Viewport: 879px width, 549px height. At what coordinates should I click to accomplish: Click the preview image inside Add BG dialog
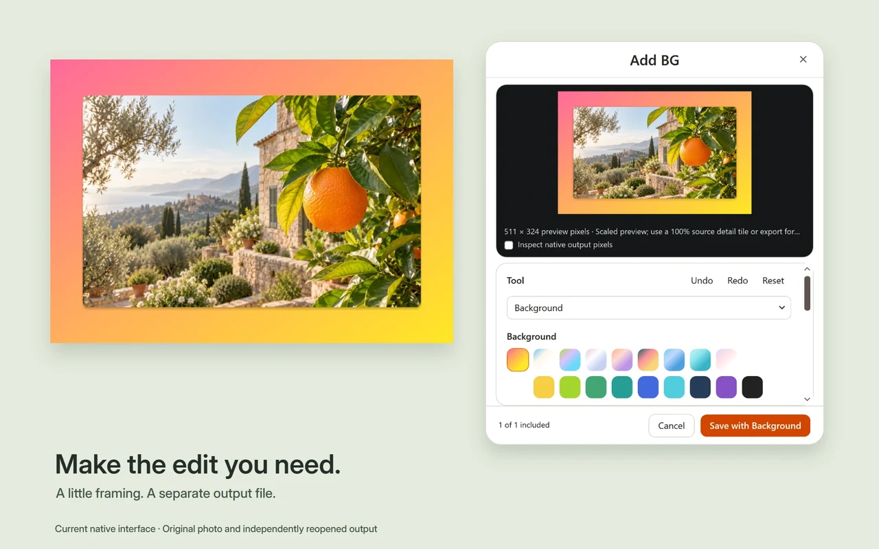coord(654,152)
